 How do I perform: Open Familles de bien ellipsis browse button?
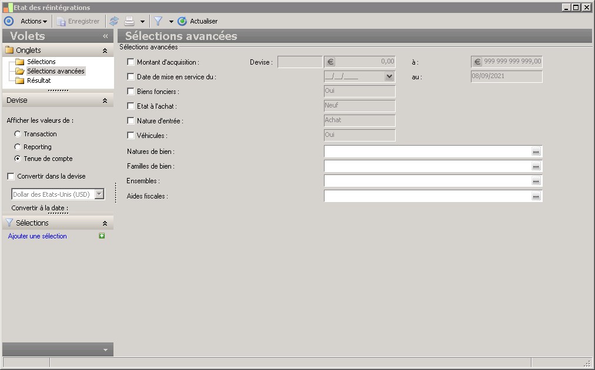(536, 166)
